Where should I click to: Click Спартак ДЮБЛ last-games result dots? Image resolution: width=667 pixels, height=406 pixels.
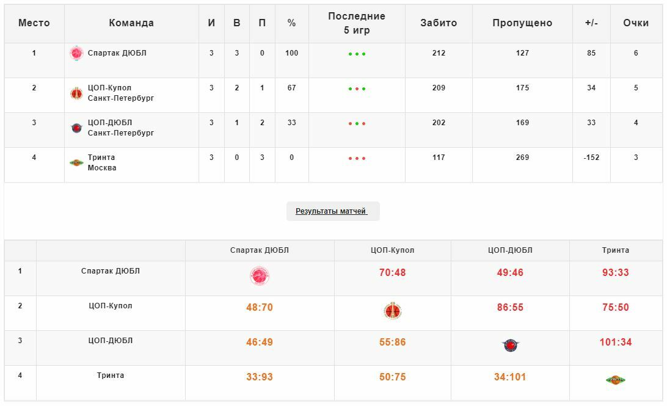[357, 54]
